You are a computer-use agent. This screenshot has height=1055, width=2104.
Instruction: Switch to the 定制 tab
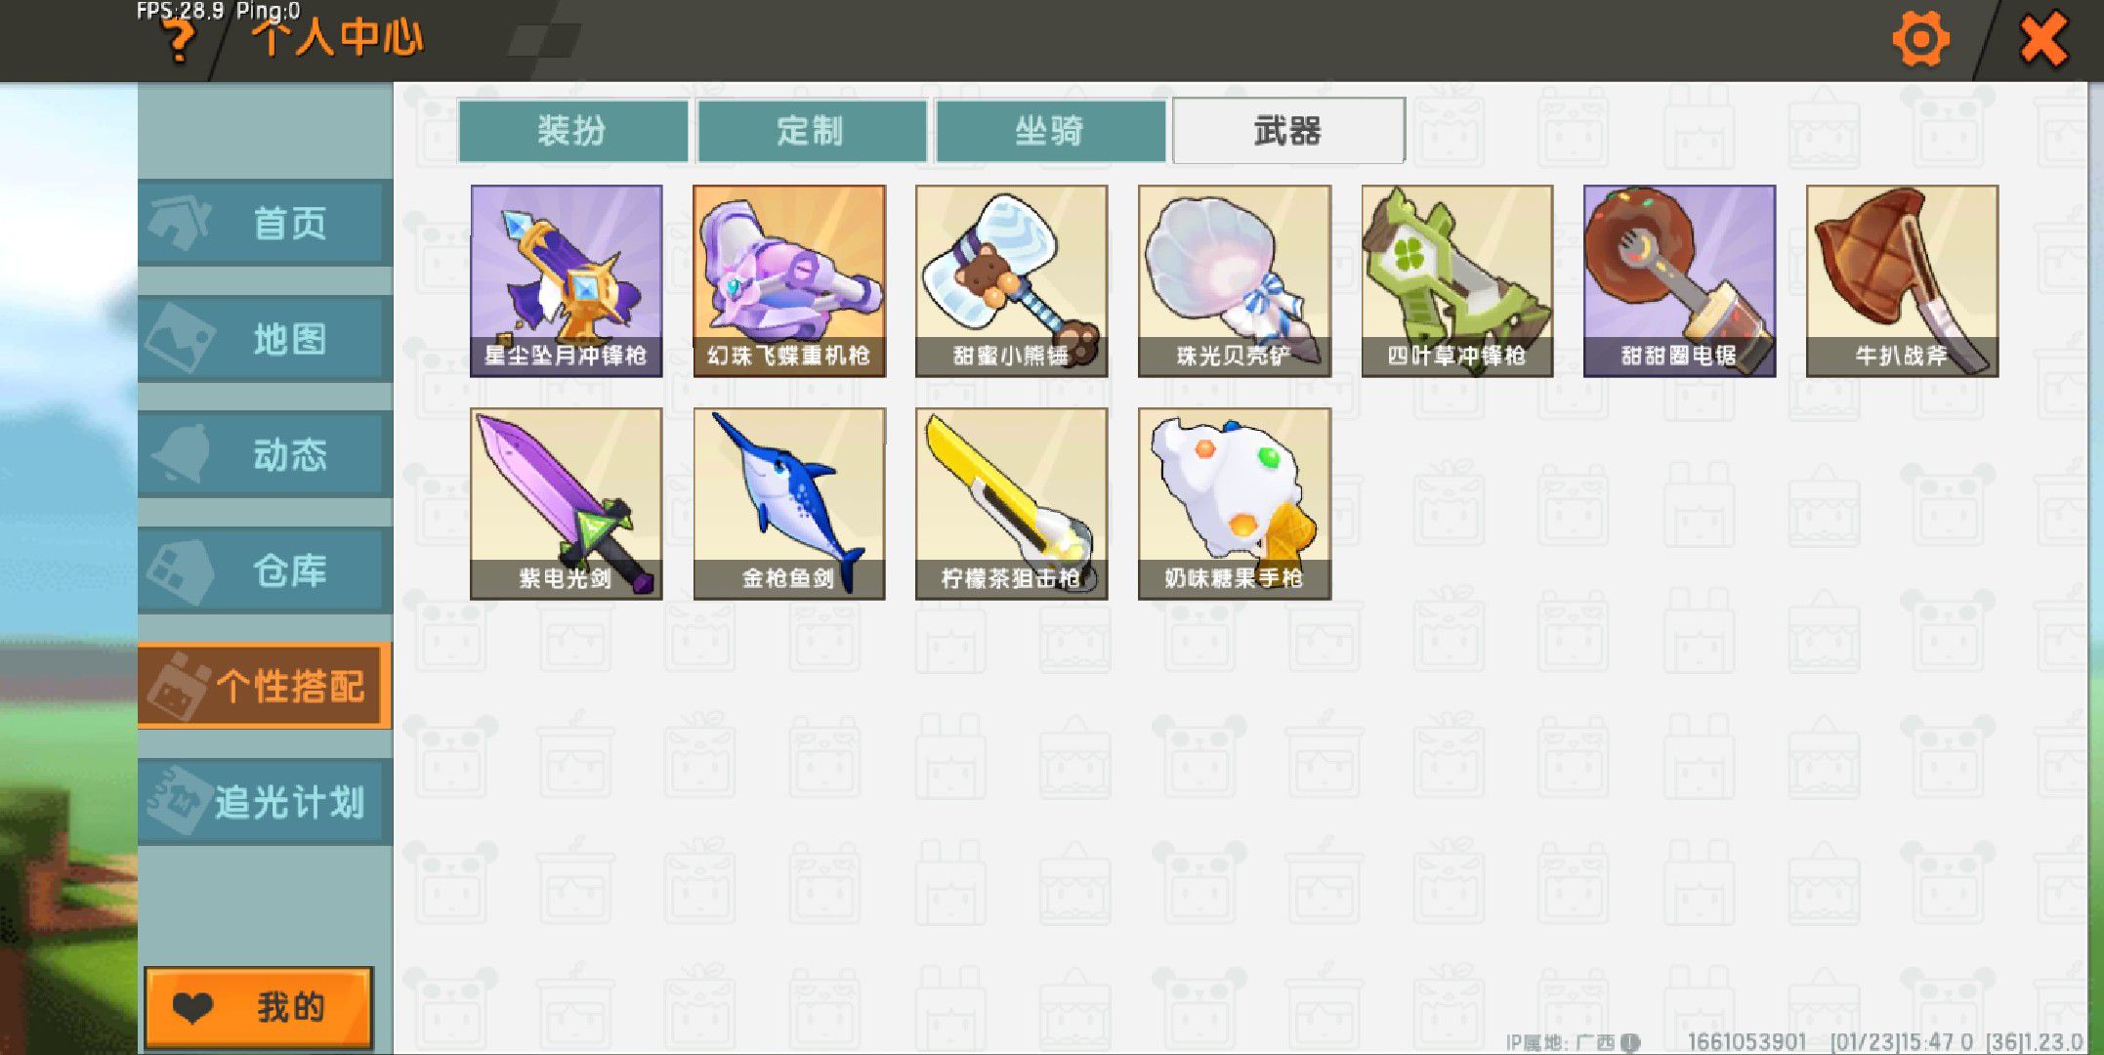click(812, 131)
